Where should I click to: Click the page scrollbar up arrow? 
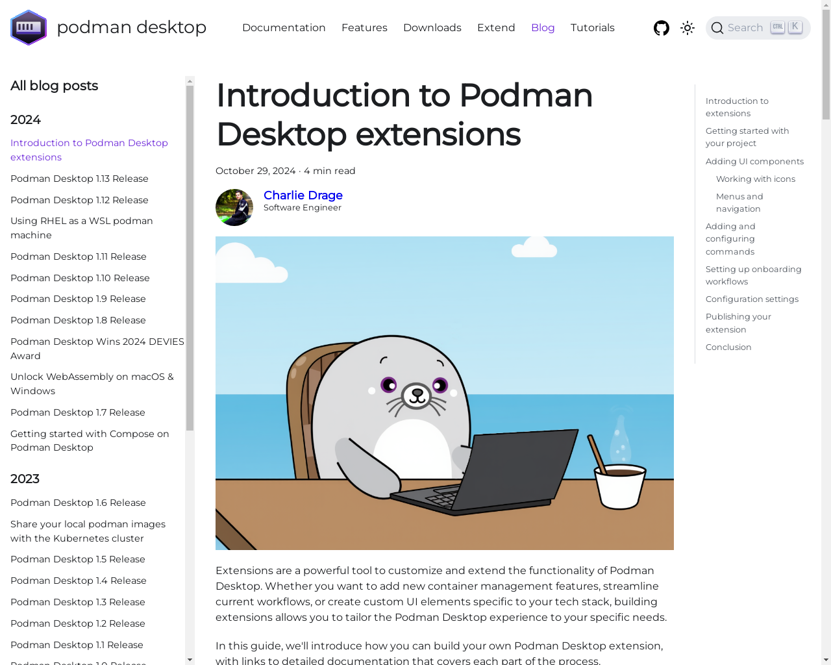(x=826, y=5)
